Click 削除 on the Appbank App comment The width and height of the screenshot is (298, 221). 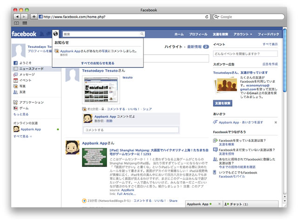click(x=109, y=121)
